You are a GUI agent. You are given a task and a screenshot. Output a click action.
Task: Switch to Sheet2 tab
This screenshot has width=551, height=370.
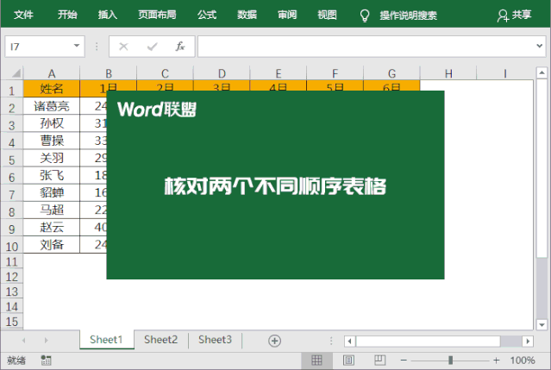(x=161, y=340)
